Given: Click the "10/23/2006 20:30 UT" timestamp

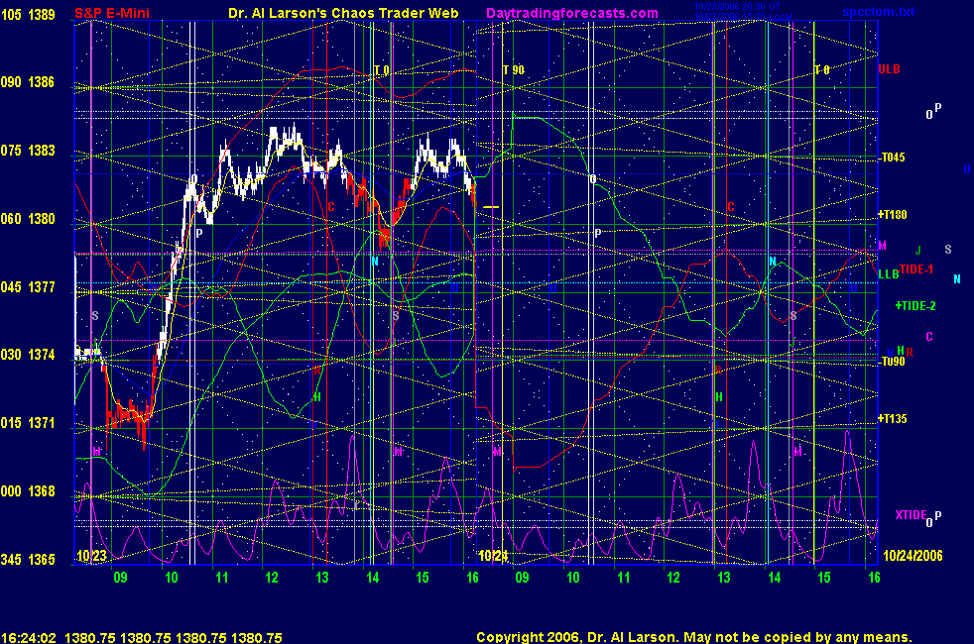Looking at the screenshot, I should click(x=737, y=7).
